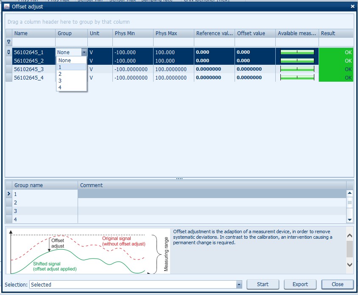Click the measurement range bar for 56102645_2
358x295 pixels.
[x=297, y=61]
